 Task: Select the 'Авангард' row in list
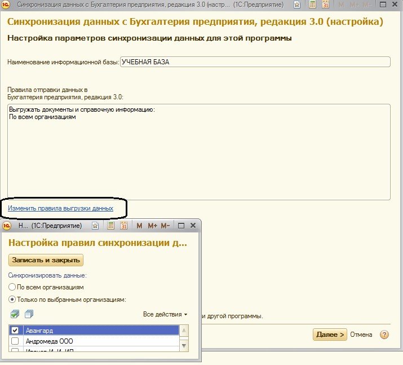(94, 330)
